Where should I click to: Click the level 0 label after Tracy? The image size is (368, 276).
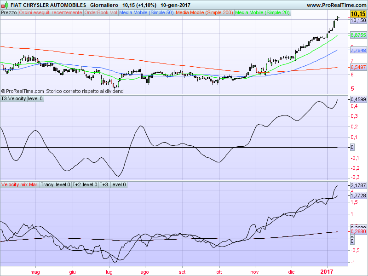pos(63,185)
